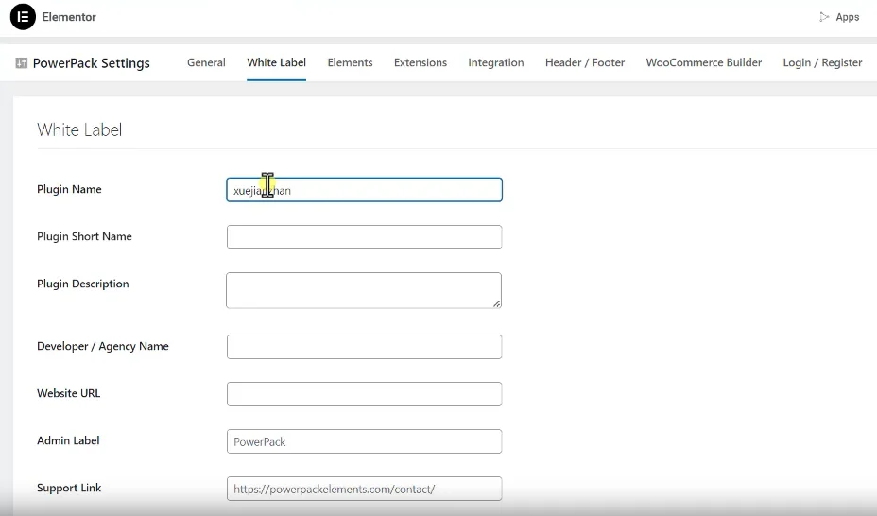Click the Plugin Short Name field
Image resolution: width=877 pixels, height=516 pixels.
[x=364, y=237]
